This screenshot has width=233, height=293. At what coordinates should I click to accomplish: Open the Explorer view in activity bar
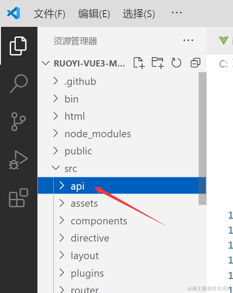18,46
